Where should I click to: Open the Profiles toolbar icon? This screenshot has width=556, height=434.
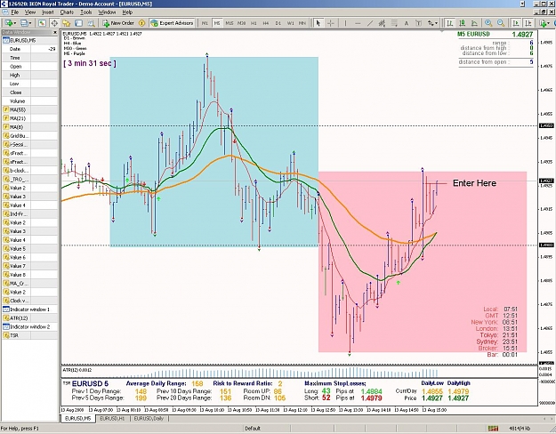click(24, 23)
